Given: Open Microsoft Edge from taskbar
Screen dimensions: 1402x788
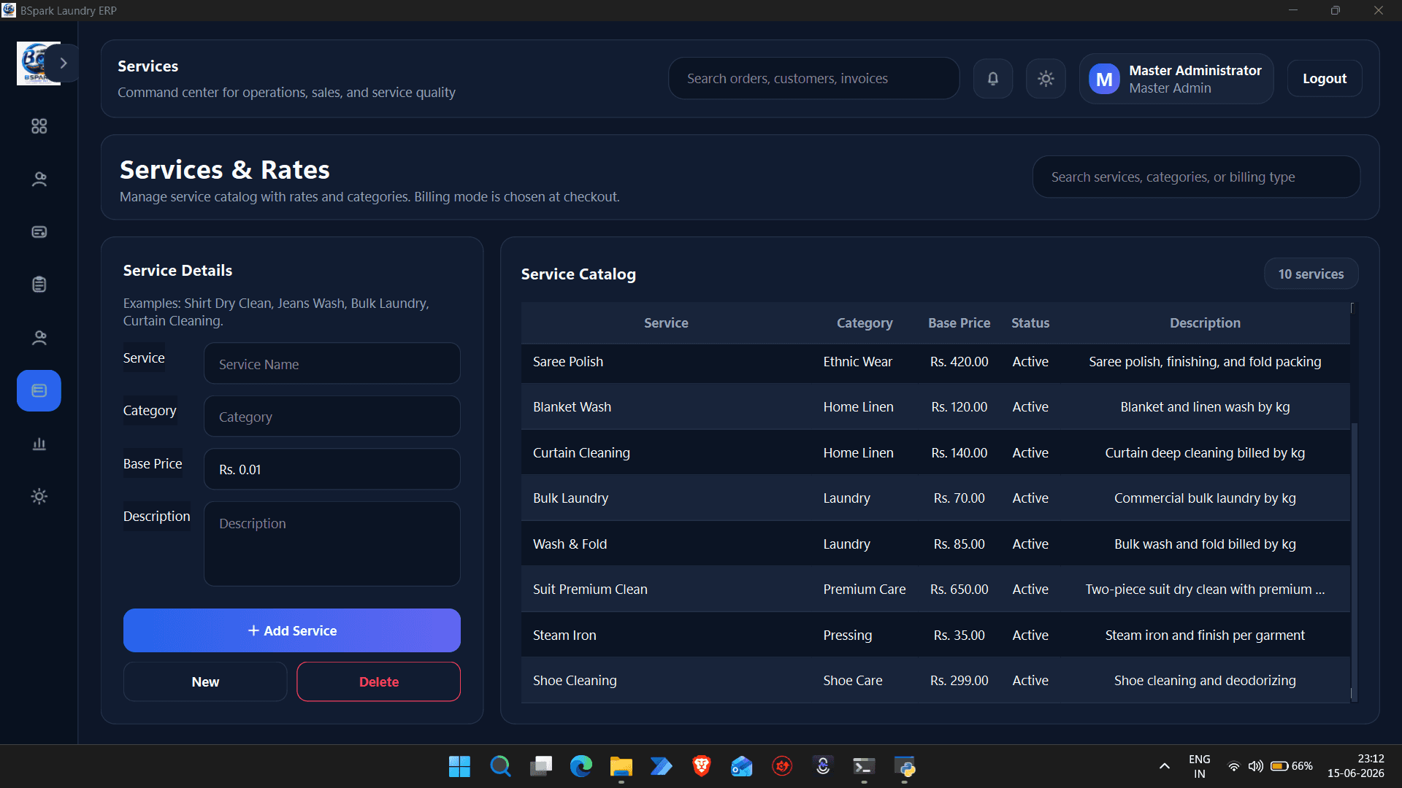Looking at the screenshot, I should [x=581, y=766].
